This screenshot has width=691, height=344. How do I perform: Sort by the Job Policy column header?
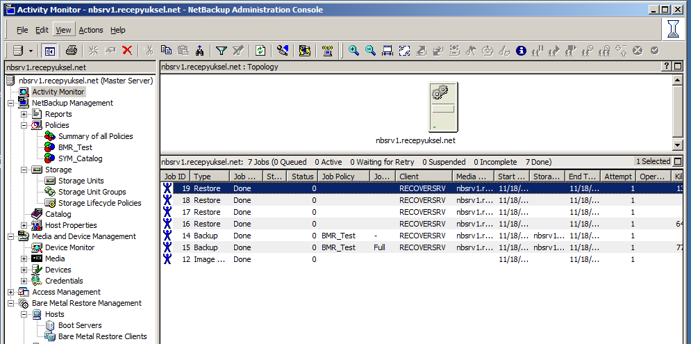pos(344,177)
